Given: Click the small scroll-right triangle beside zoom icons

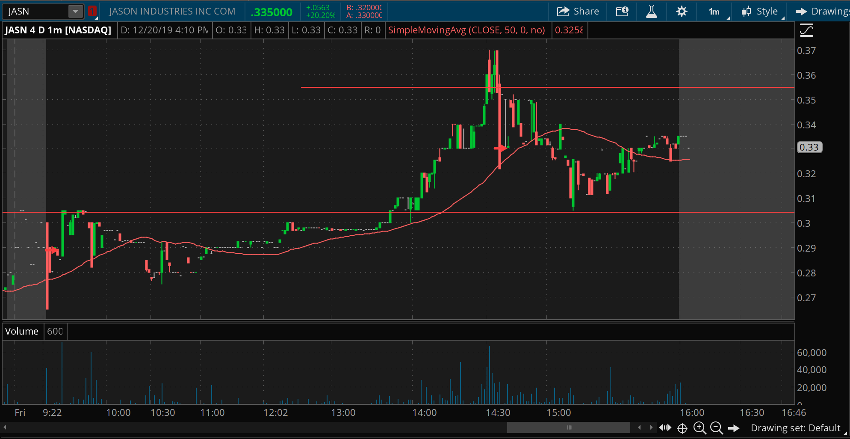Looking at the screenshot, I should (x=651, y=427).
